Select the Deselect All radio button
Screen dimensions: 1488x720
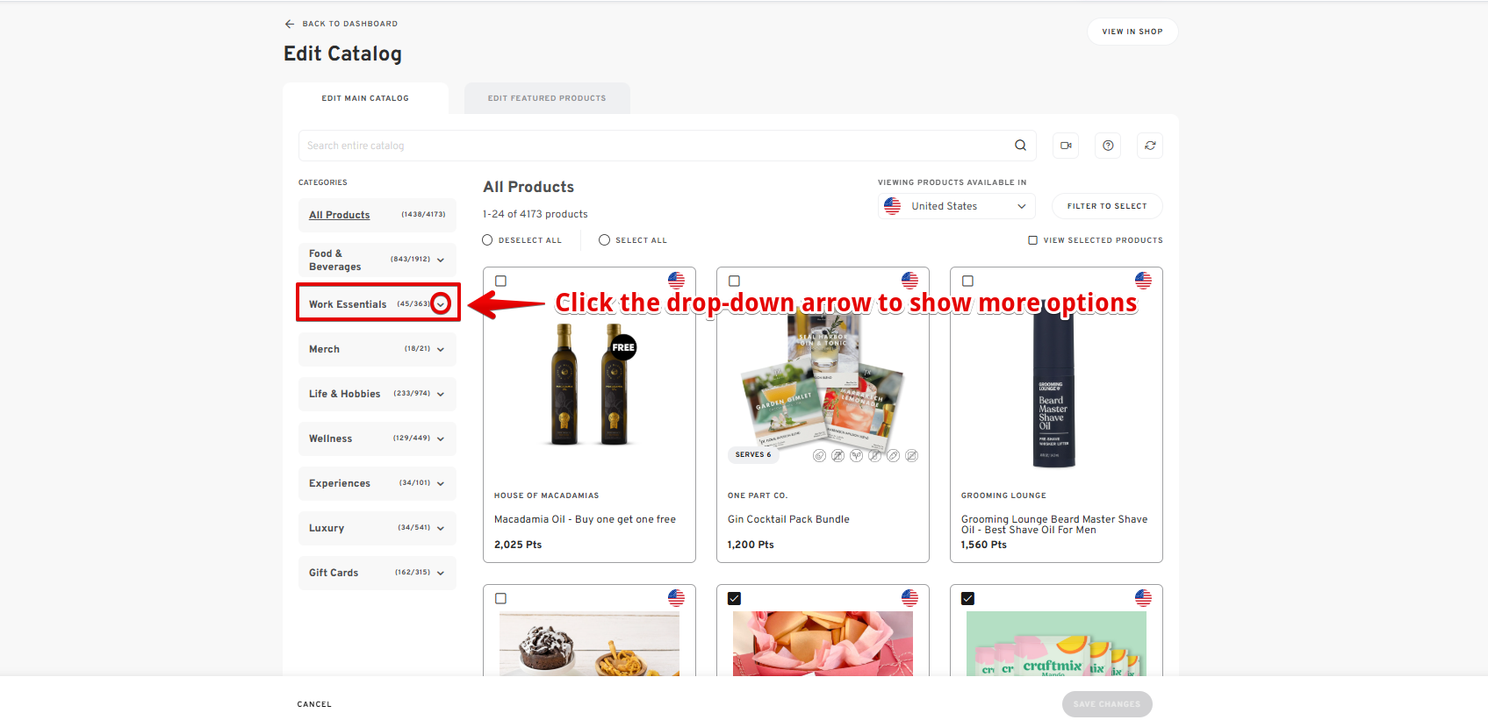click(x=487, y=240)
